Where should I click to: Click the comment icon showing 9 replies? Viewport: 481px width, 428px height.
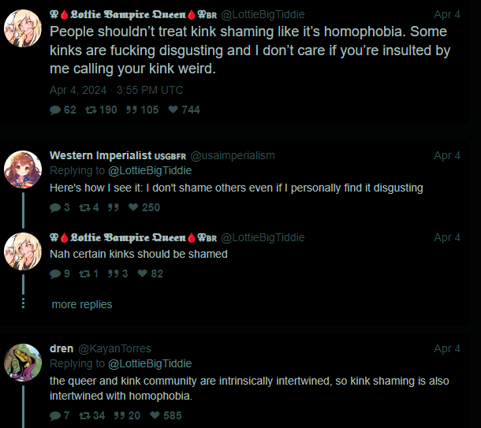[55, 274]
